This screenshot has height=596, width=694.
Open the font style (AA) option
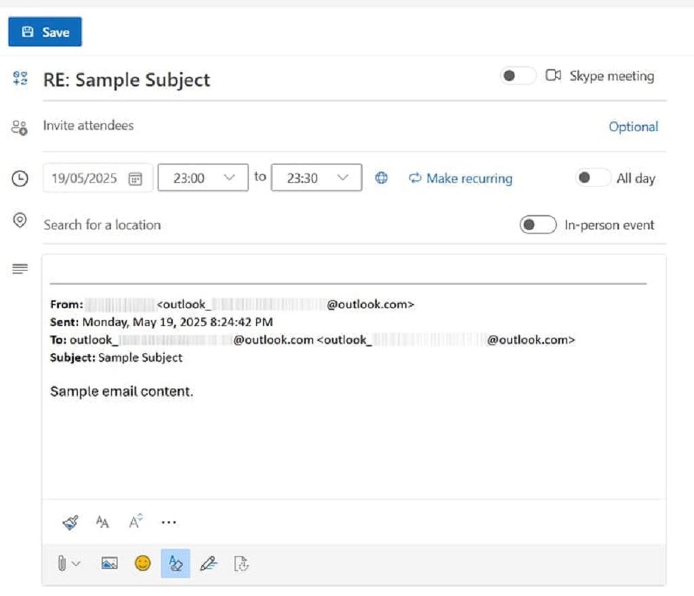(102, 522)
